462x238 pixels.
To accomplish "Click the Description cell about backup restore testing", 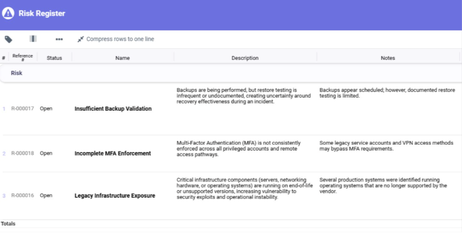I will pos(244,95).
